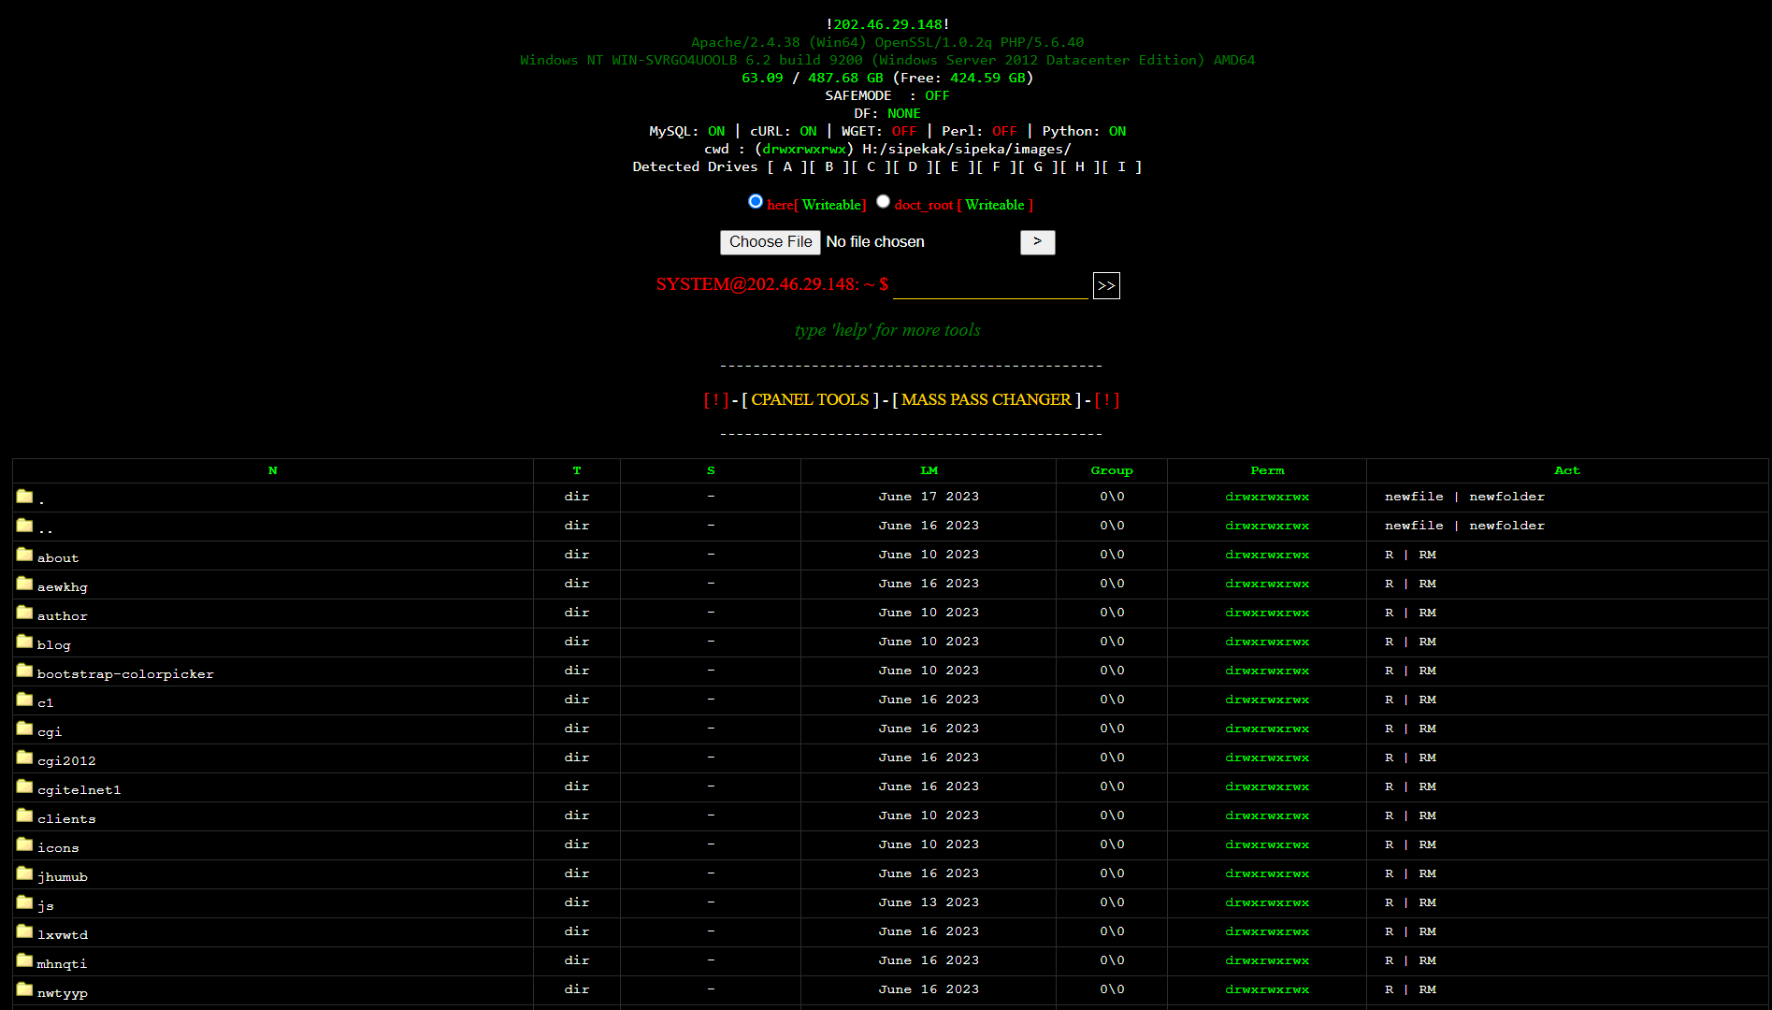Click the parent directory '..' folder icon
1772x1010 pixels.
[24, 525]
